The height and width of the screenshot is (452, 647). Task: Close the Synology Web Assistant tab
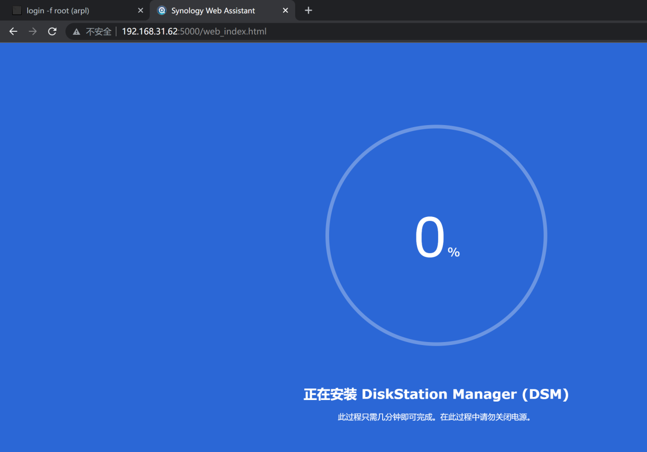285,10
